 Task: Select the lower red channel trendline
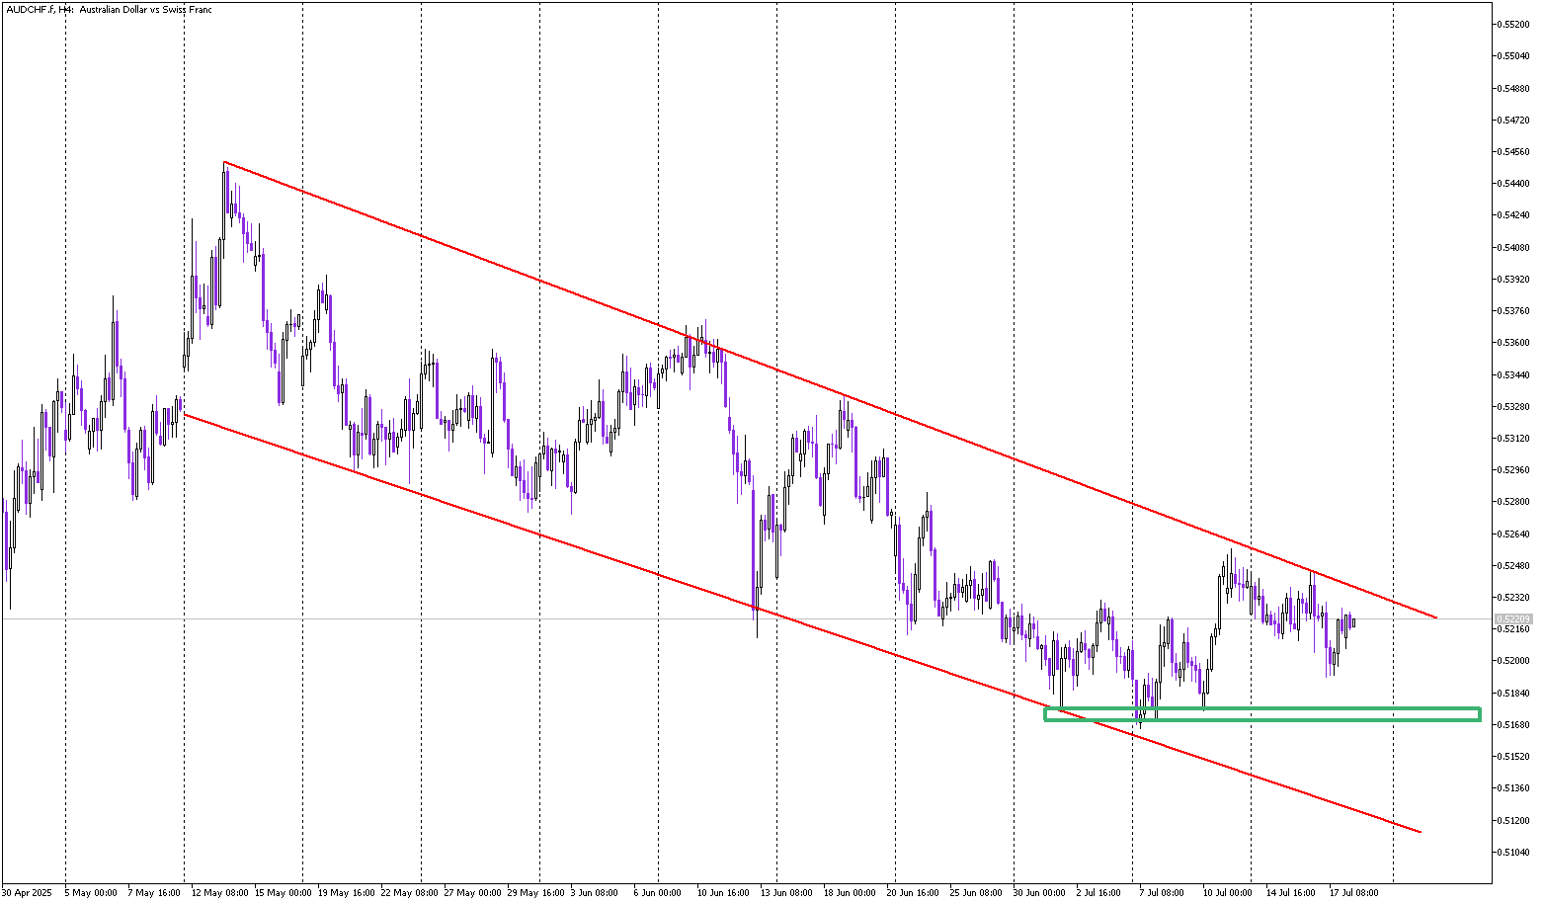click(x=802, y=623)
